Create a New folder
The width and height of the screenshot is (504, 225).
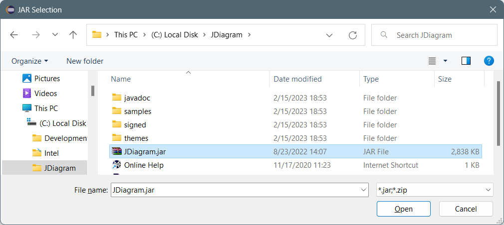click(85, 61)
